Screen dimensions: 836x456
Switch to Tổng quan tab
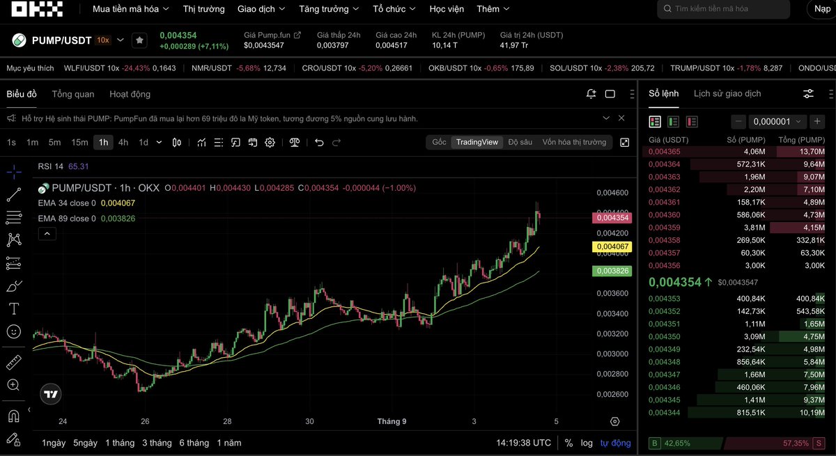(x=72, y=94)
